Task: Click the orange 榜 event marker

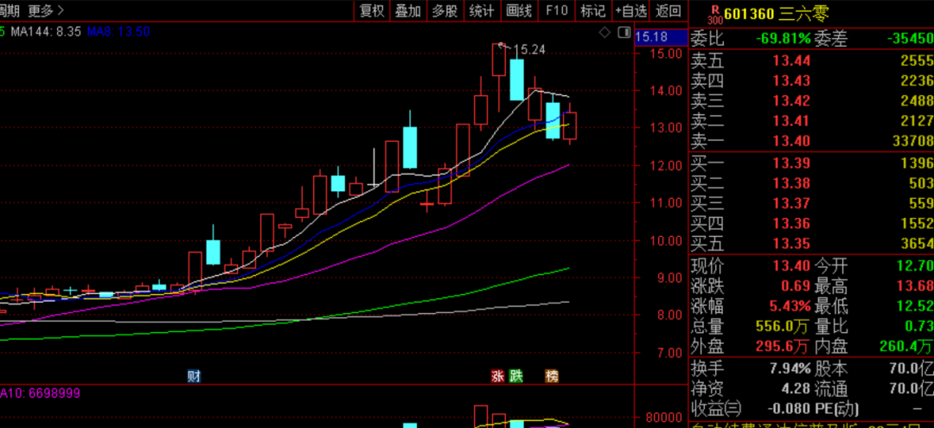Action: pos(552,376)
